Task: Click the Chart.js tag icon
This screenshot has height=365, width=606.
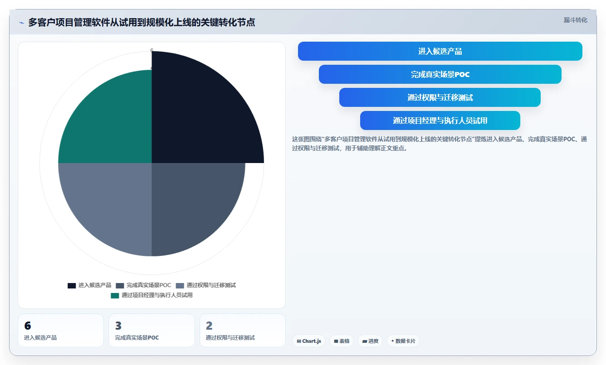Action: 299,341
